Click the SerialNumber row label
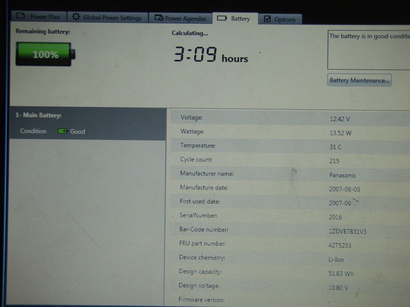Image resolution: width=410 pixels, height=307 pixels. coord(198,215)
